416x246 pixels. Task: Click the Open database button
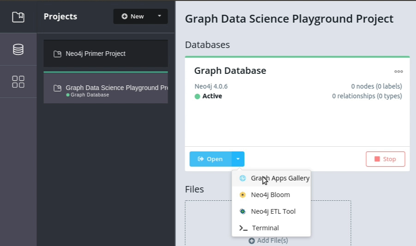click(211, 159)
